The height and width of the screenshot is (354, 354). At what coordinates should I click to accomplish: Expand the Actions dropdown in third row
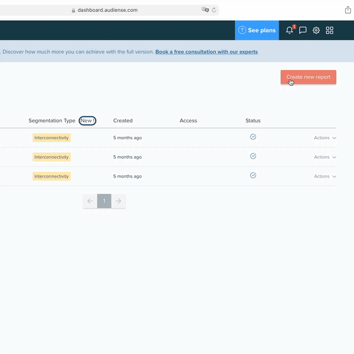click(x=325, y=176)
